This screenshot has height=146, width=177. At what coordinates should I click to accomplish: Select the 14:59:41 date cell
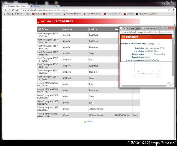click(x=50, y=66)
